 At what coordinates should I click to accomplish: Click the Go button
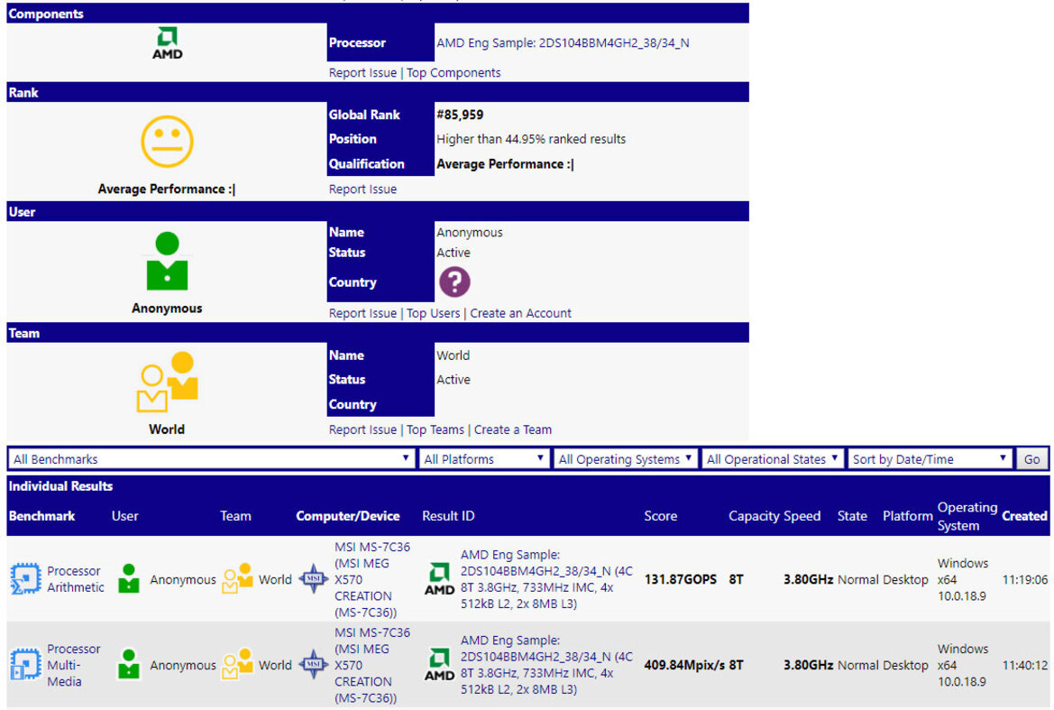1031,459
